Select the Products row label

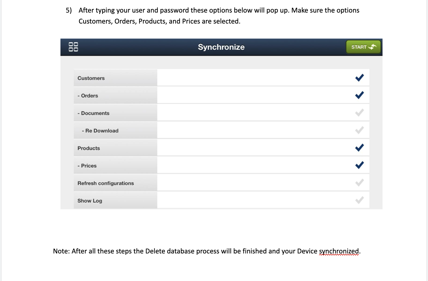89,148
